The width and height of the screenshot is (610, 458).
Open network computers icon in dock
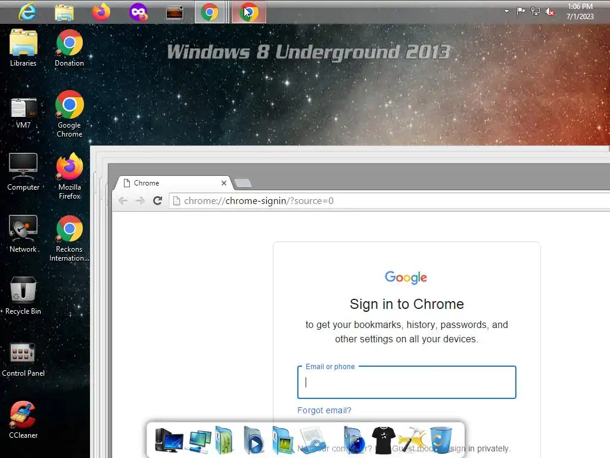[200, 441]
